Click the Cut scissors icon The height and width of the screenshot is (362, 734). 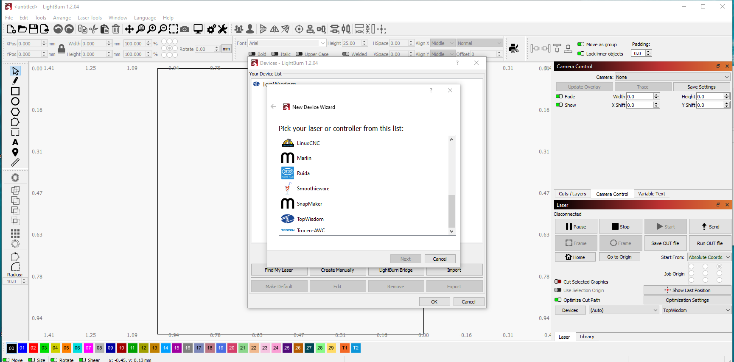tap(94, 29)
